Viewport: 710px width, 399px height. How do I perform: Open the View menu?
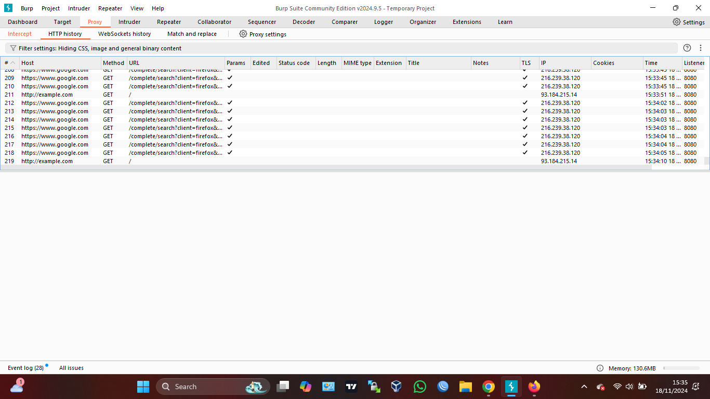[x=137, y=8]
